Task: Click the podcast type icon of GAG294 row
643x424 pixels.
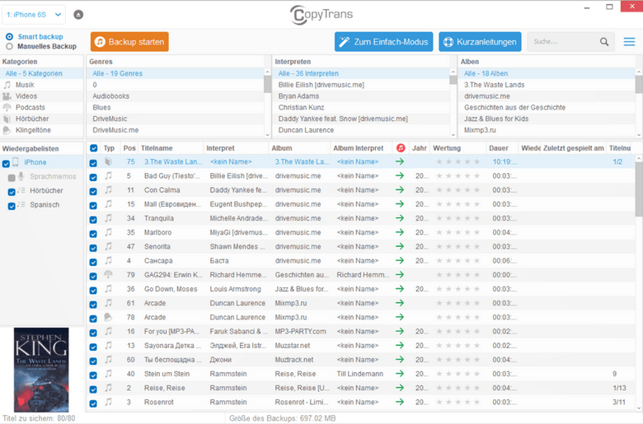Action: click(108, 274)
